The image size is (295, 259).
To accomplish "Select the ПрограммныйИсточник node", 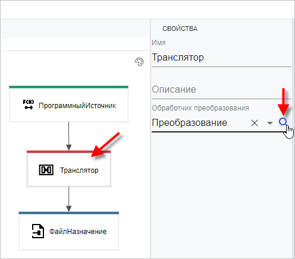I will [68, 104].
